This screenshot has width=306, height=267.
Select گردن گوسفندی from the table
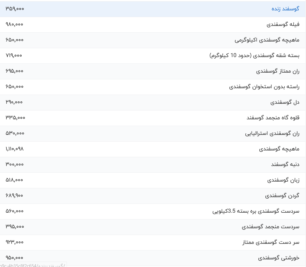[x=281, y=196]
